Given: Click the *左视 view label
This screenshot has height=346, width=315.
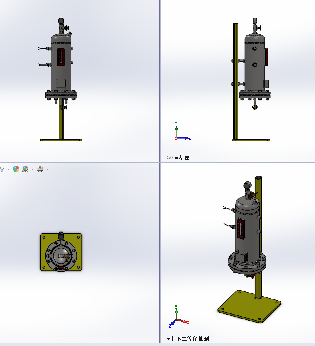Looking at the screenshot, I should coord(182,158).
